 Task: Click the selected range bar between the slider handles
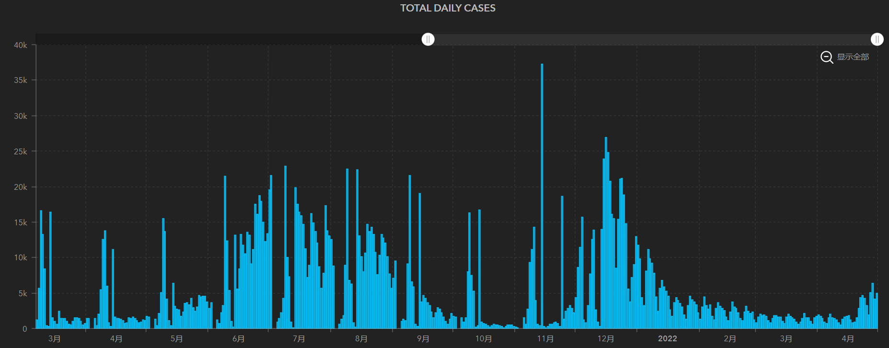pos(652,39)
